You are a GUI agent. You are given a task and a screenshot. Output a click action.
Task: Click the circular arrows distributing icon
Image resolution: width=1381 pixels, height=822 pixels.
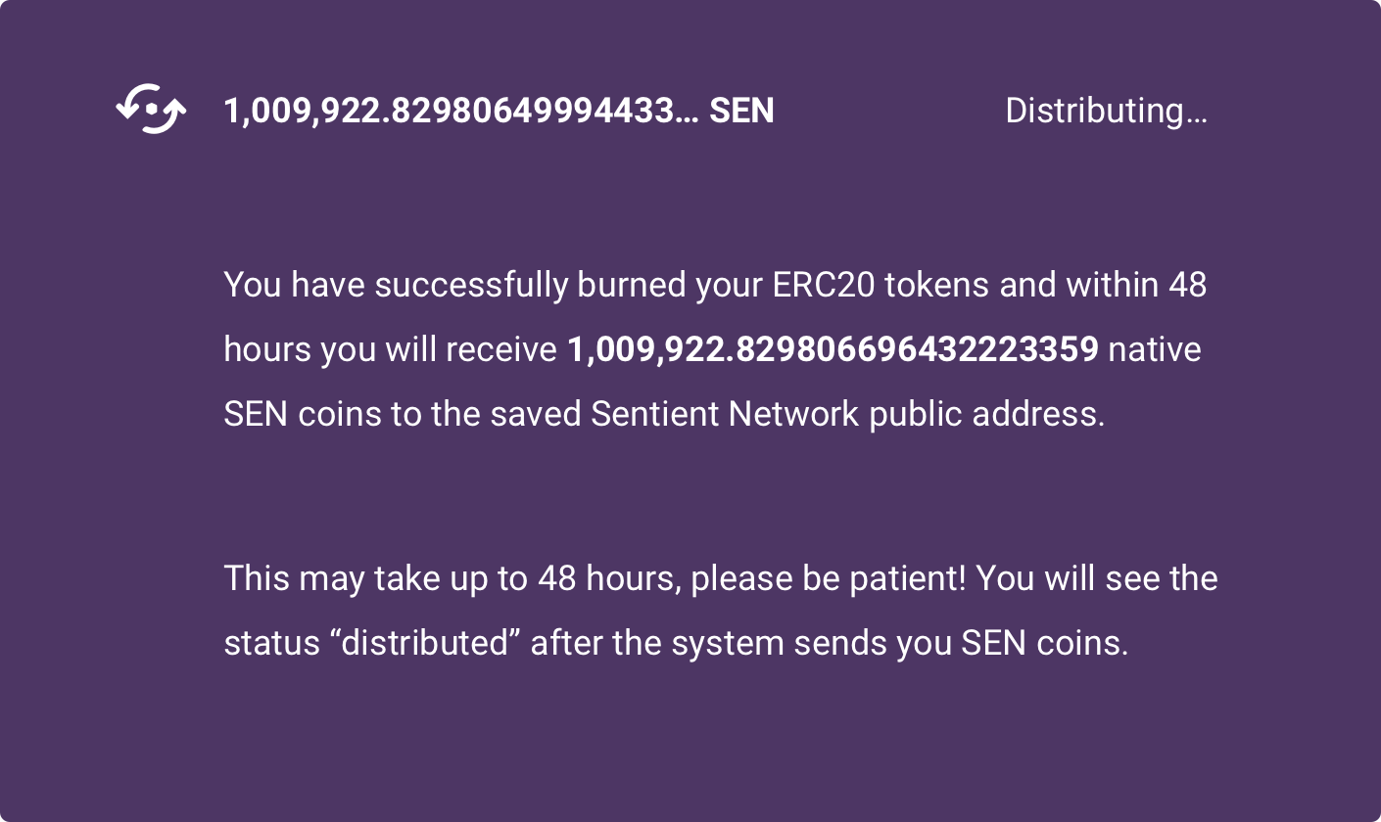(151, 110)
